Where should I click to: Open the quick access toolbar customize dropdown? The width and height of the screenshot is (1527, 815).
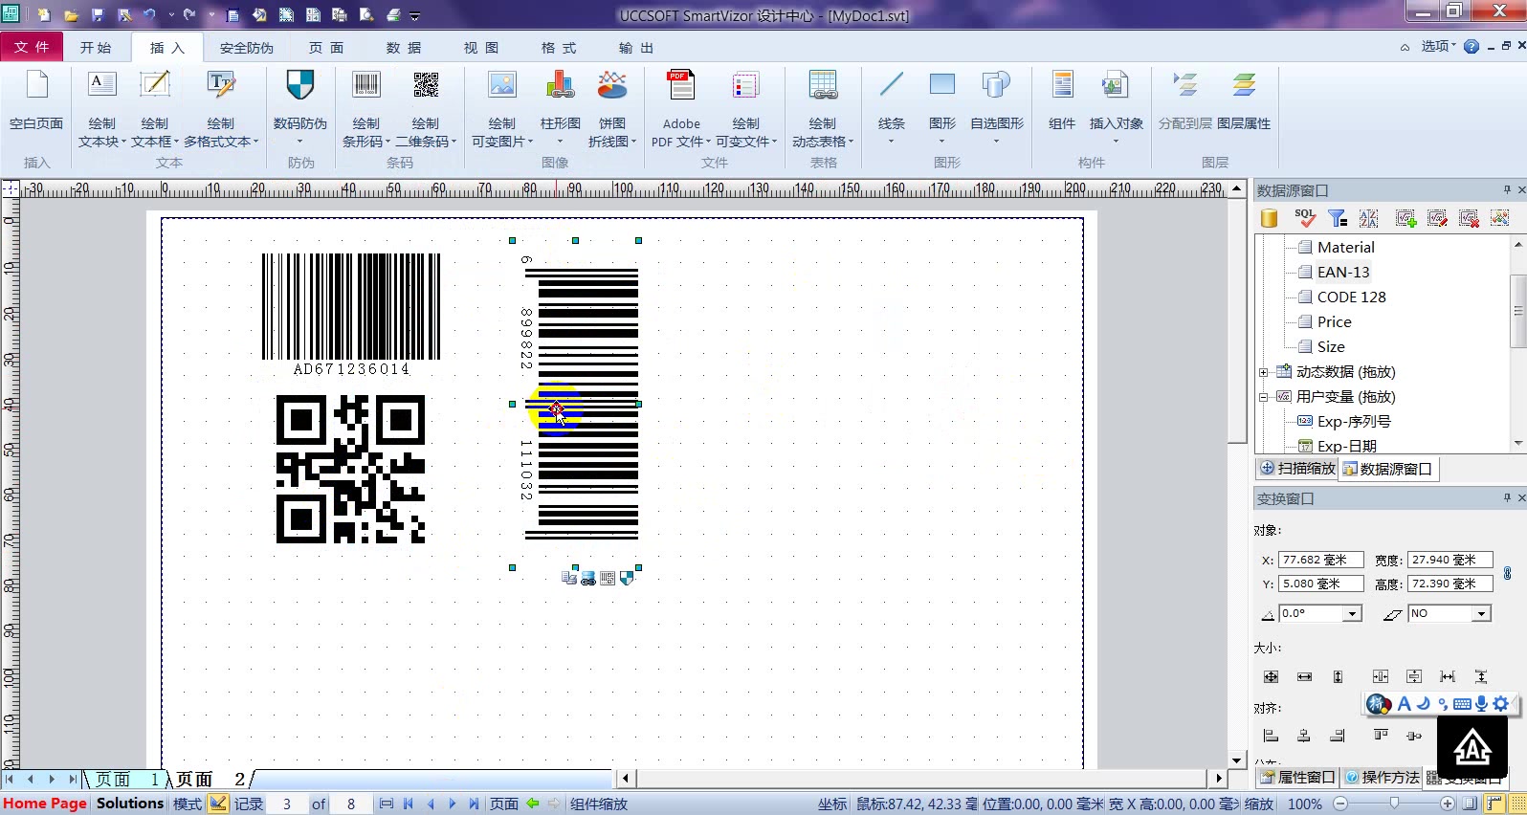[x=415, y=15]
